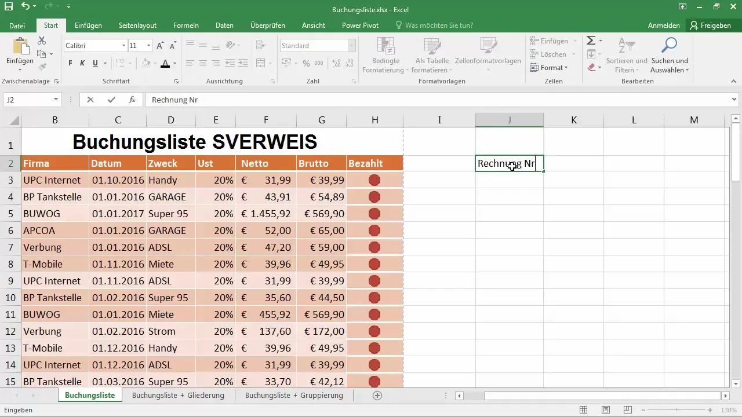The height and width of the screenshot is (417, 742).
Task: Click the Anmelden sign-in link
Action: [x=664, y=25]
